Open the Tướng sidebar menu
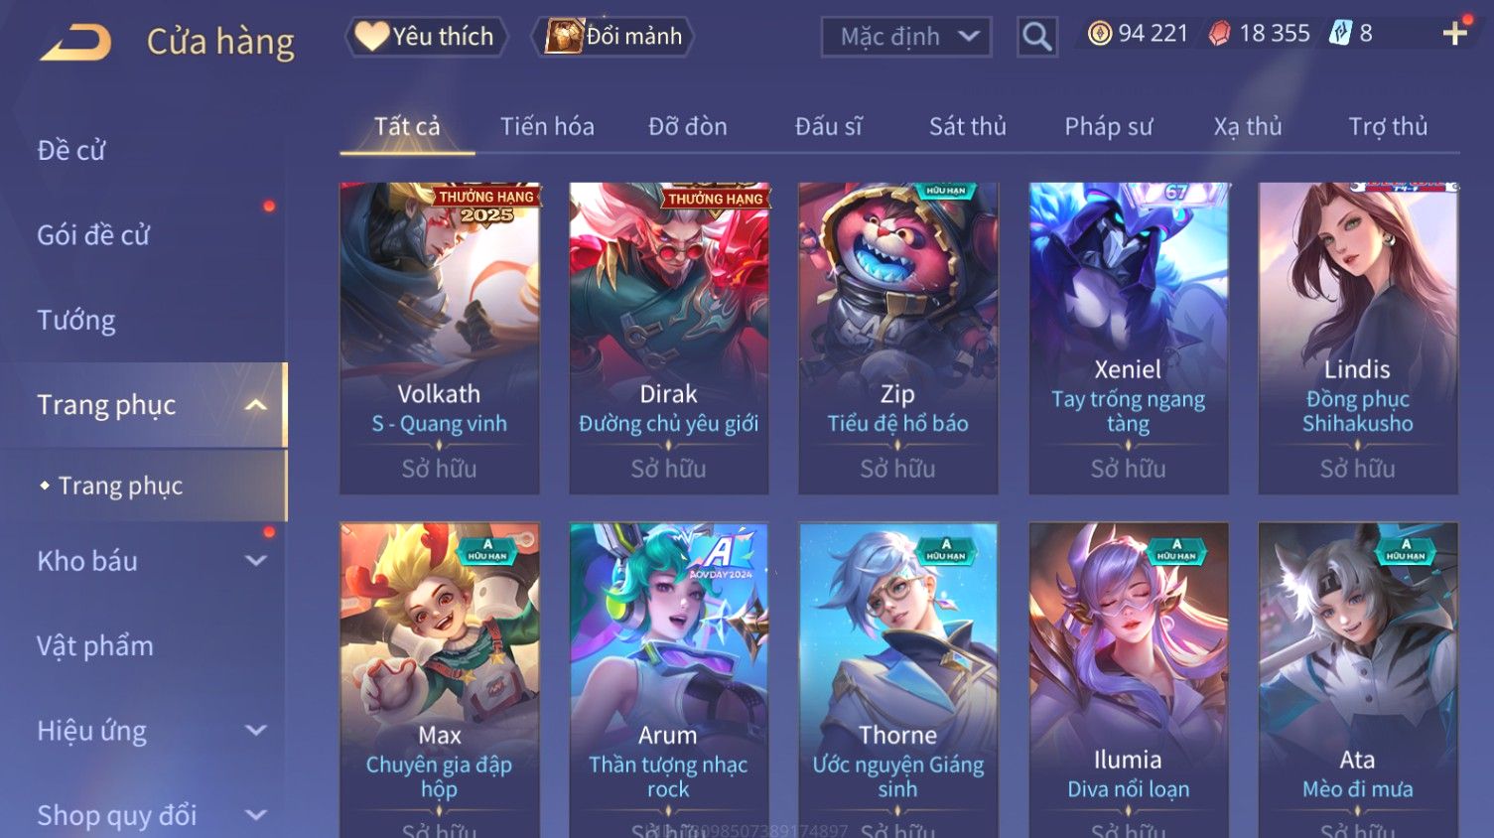 pos(76,320)
